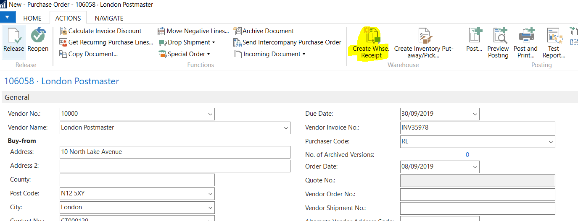Expand the Vendor Name dropdown arrow
The height and width of the screenshot is (221, 578).
click(x=286, y=128)
